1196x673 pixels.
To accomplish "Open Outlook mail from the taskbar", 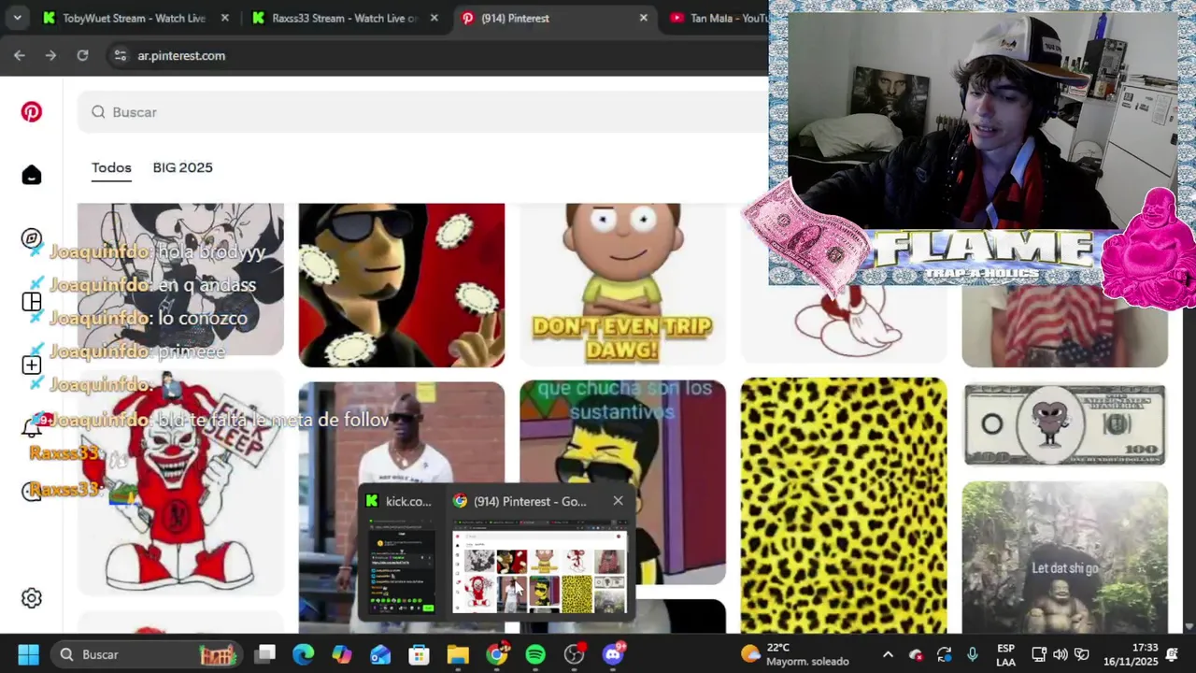I will (380, 654).
